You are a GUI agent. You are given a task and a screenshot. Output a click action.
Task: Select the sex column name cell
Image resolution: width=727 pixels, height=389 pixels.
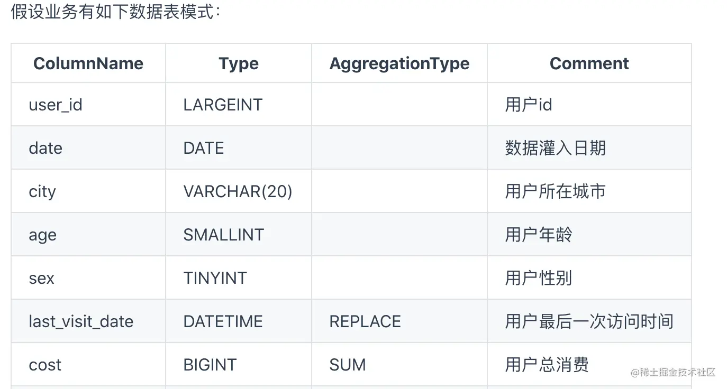tap(88, 278)
